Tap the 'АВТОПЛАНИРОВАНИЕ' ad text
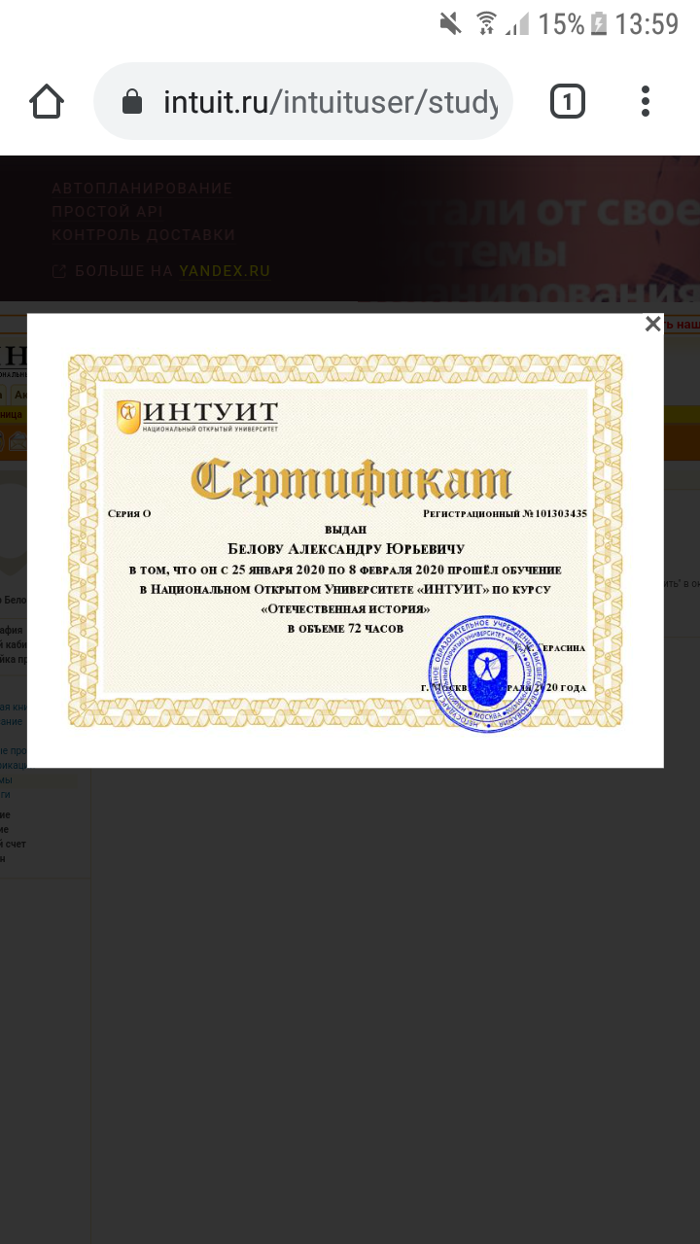 click(x=142, y=188)
